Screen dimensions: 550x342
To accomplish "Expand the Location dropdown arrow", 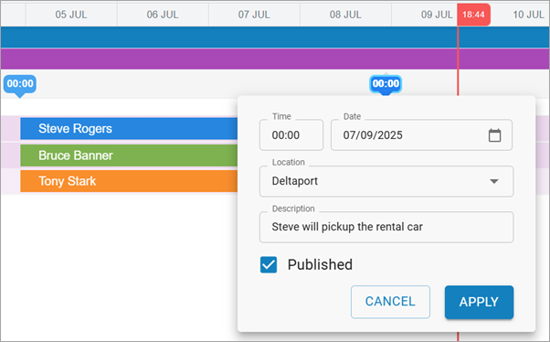I will (494, 181).
